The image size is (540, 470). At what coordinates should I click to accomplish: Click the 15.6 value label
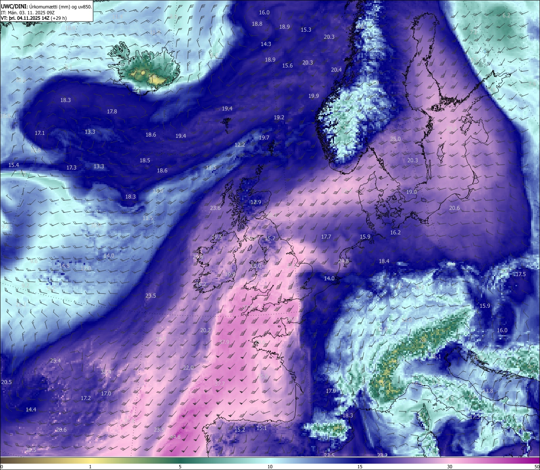[x=287, y=66]
